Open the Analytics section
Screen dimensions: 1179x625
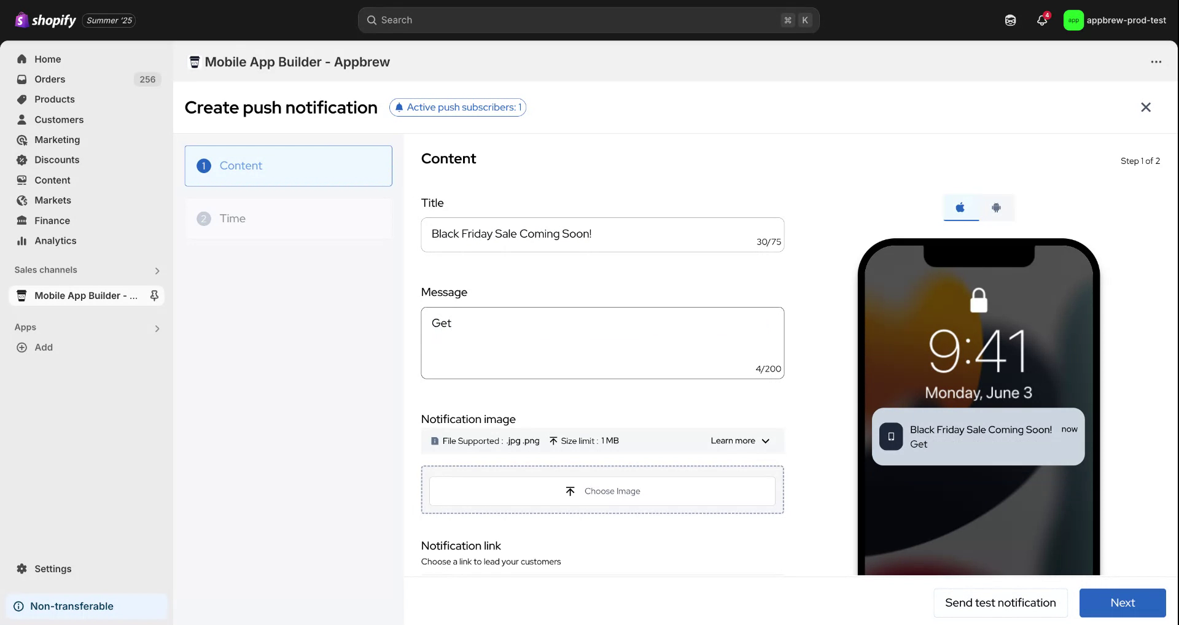tap(54, 241)
